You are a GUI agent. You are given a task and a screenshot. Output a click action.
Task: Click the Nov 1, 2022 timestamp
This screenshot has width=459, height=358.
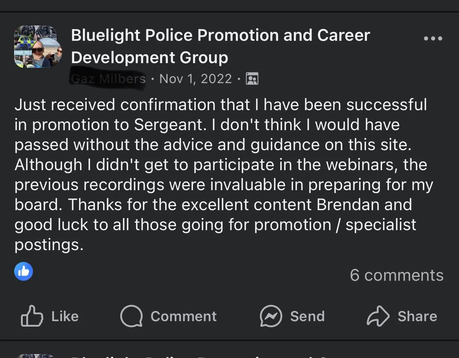coord(195,79)
